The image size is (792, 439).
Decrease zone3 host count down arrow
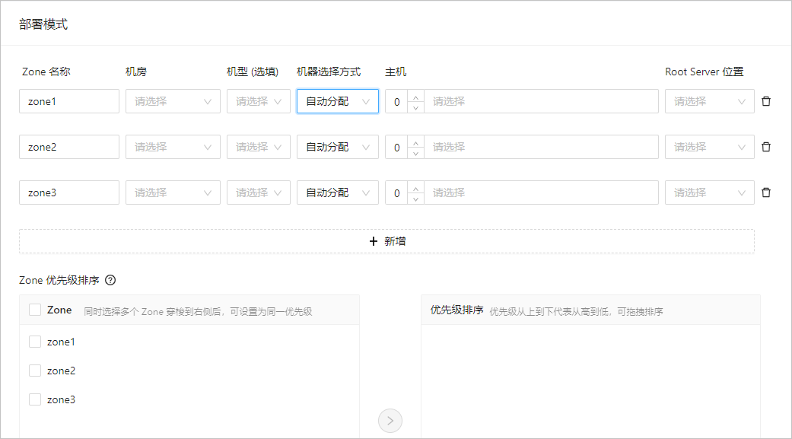click(x=415, y=198)
